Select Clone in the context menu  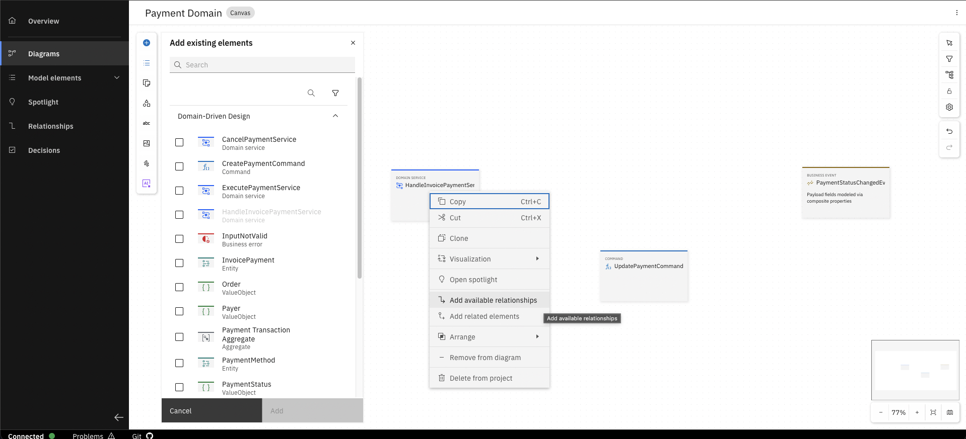point(490,238)
